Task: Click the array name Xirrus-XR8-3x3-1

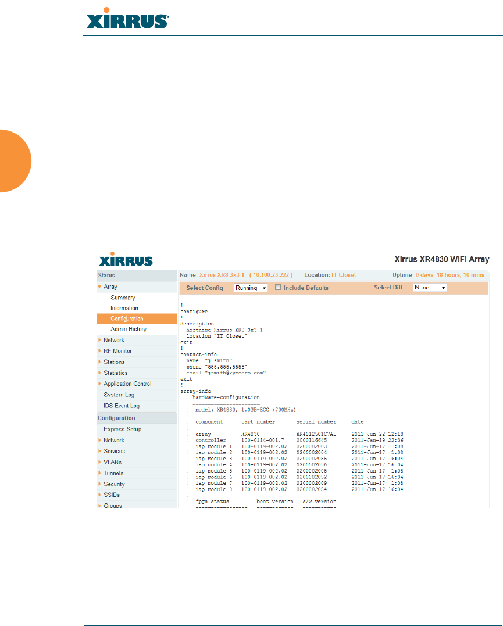Action: tap(222, 275)
